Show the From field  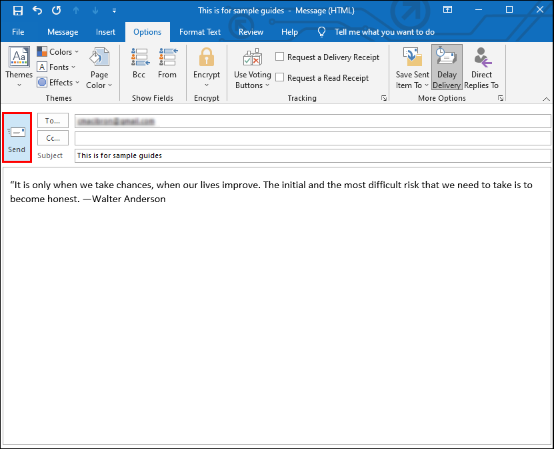pyautogui.click(x=167, y=64)
